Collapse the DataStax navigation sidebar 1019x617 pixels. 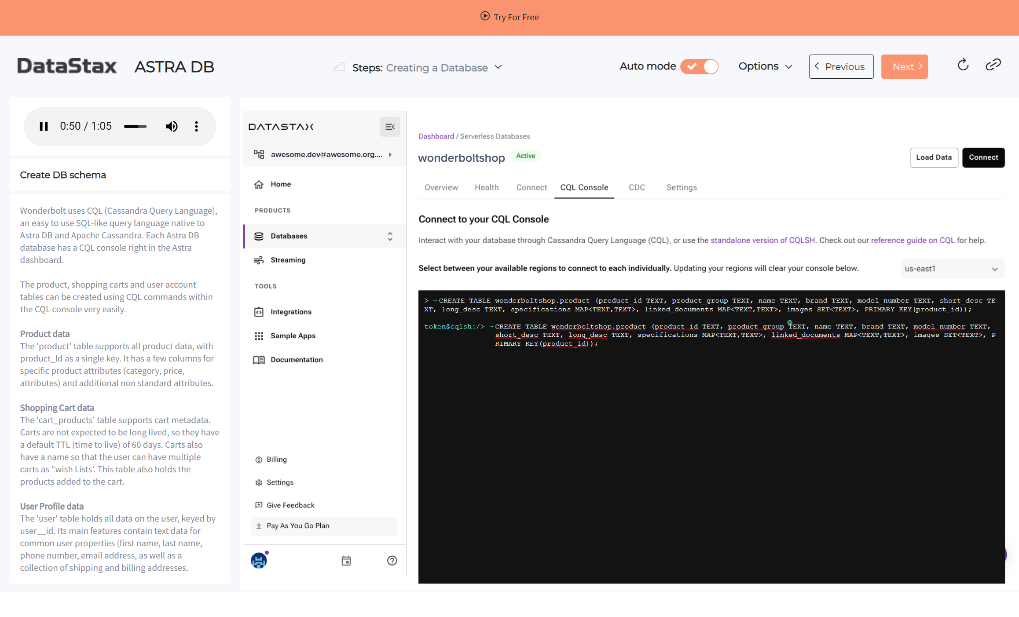(x=390, y=127)
